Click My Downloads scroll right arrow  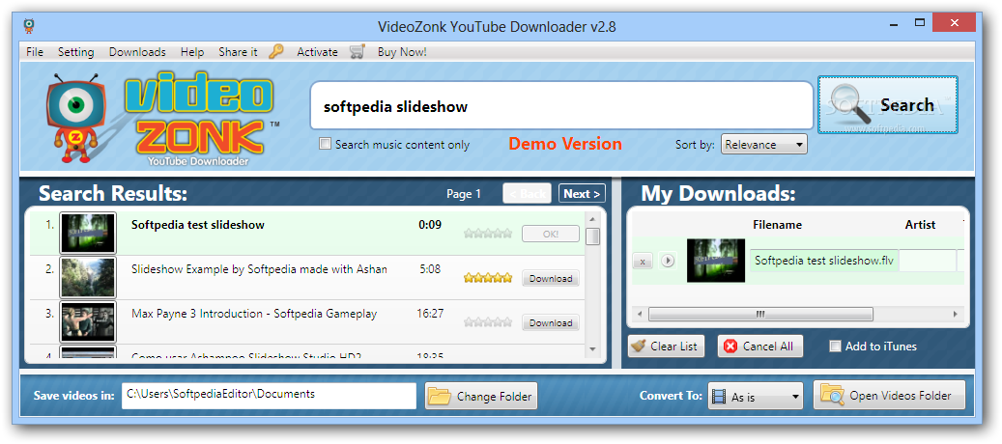click(956, 314)
